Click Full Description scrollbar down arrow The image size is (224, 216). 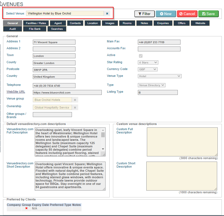[x=103, y=149]
